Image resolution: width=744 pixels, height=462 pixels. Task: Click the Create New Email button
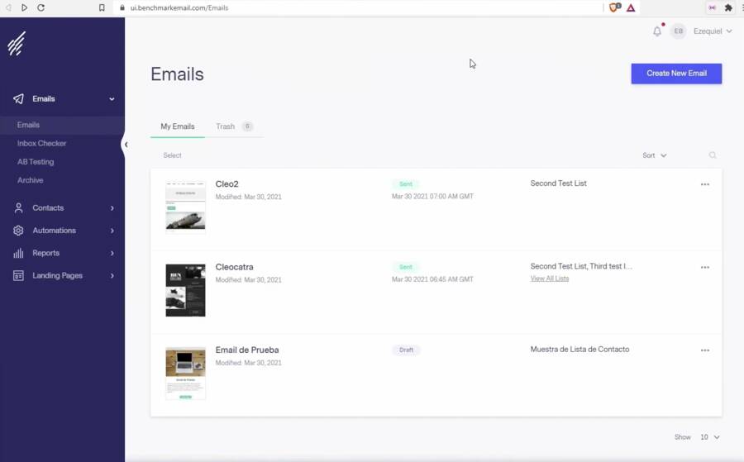click(x=676, y=74)
